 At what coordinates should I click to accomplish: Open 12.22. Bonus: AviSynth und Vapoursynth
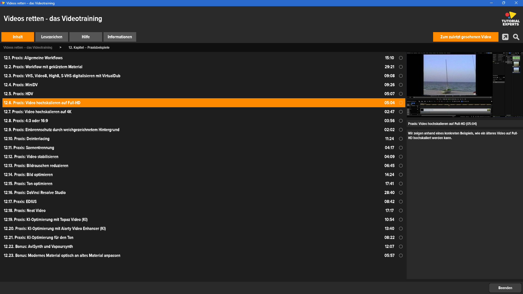tap(204, 246)
